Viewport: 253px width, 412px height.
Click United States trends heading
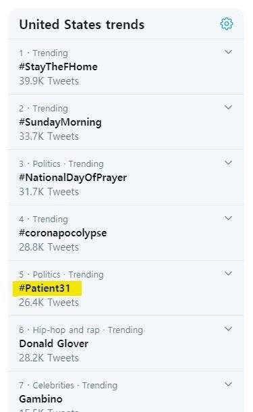coord(82,25)
